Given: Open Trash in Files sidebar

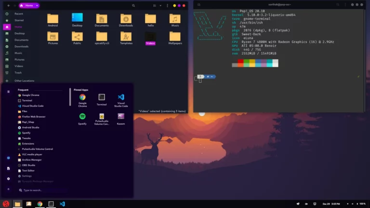Looking at the screenshot, I should click(x=18, y=73).
